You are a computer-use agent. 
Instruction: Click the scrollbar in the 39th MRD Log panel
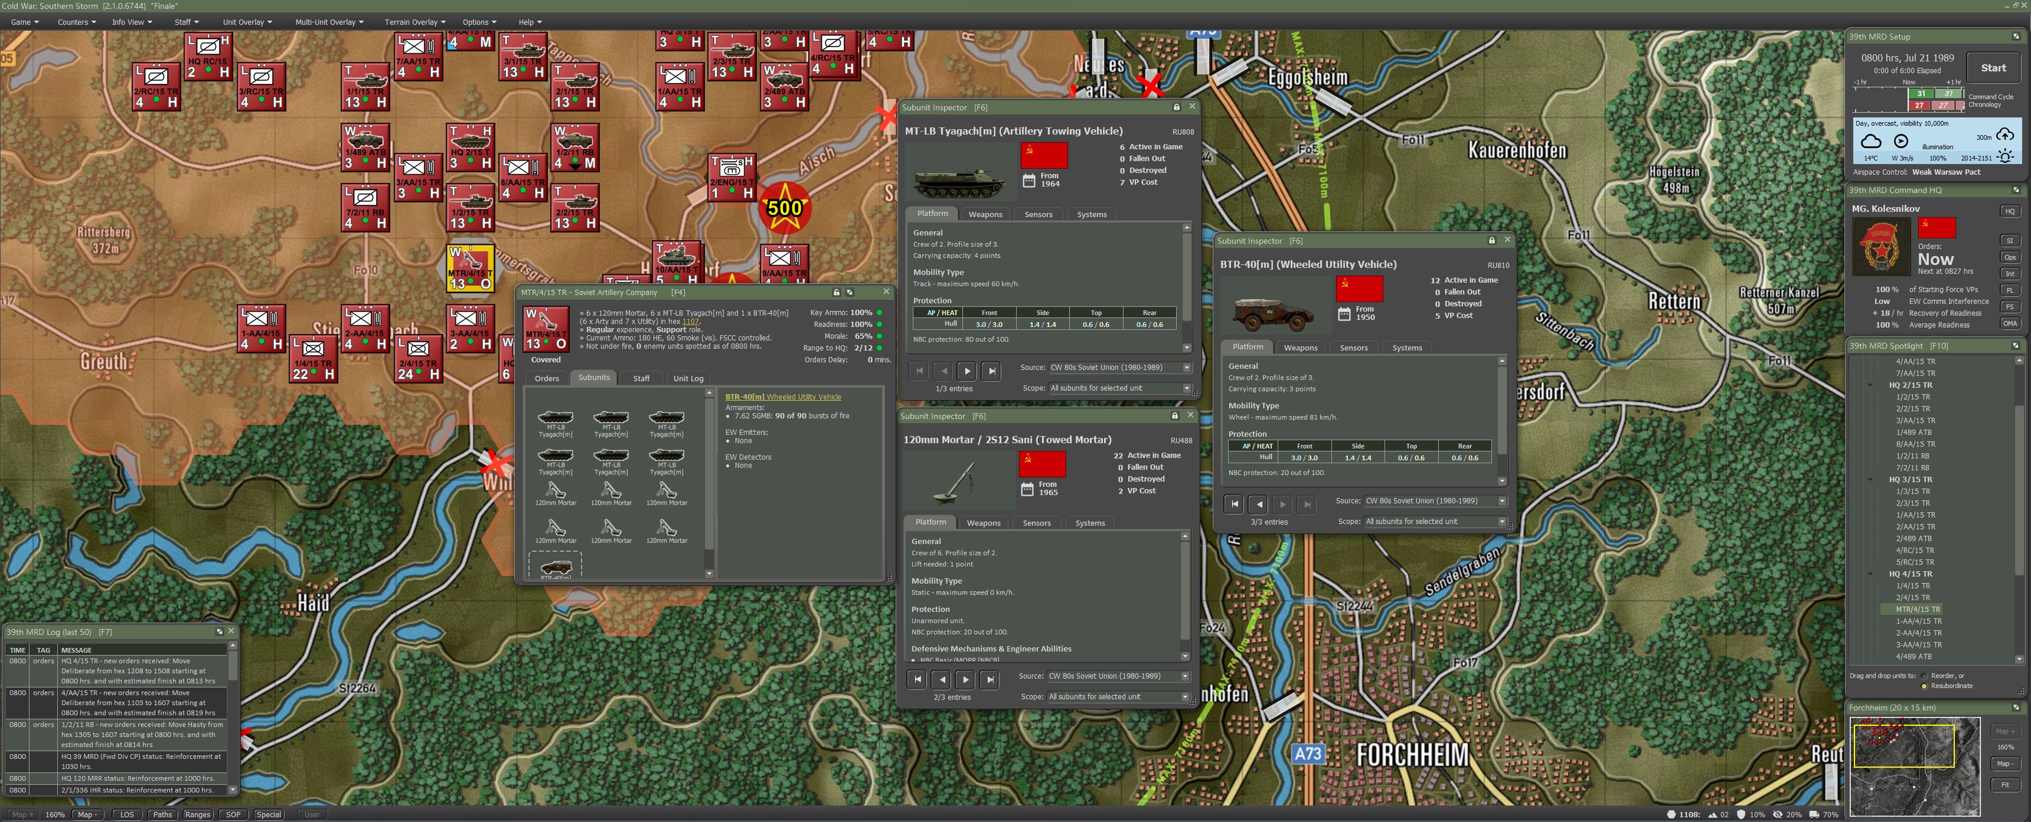(233, 717)
